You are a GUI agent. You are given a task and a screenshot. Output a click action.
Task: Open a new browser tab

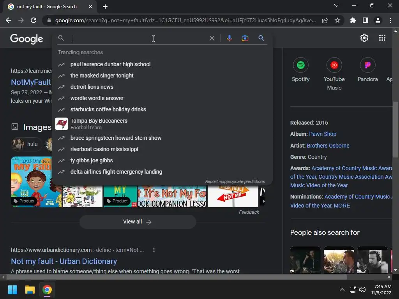[105, 7]
